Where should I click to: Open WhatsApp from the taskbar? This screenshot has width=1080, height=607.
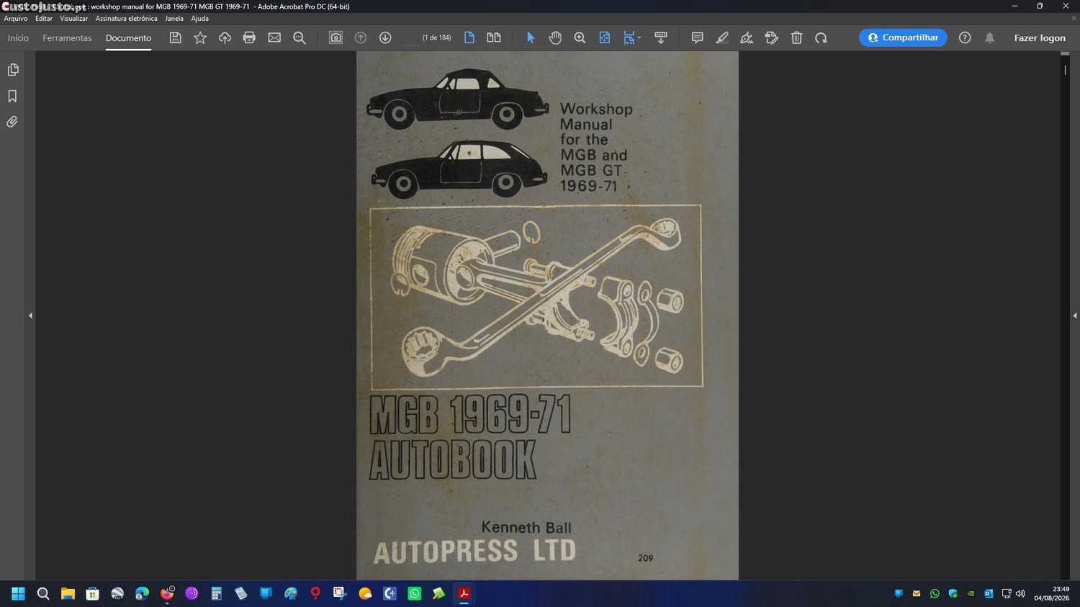coord(415,593)
